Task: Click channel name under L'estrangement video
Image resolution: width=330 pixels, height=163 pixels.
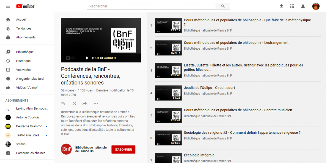Action: point(208,48)
